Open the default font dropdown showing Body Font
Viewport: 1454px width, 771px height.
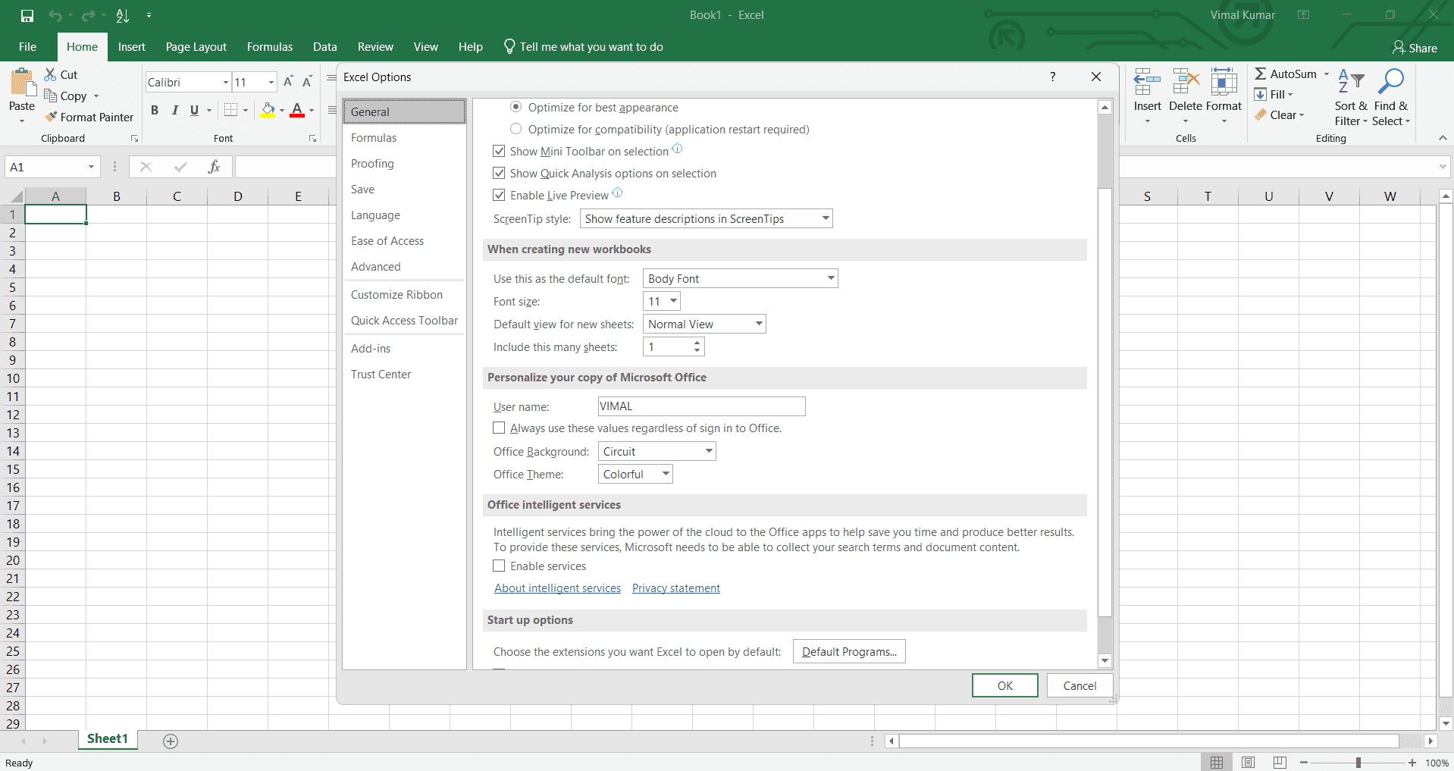click(x=829, y=278)
